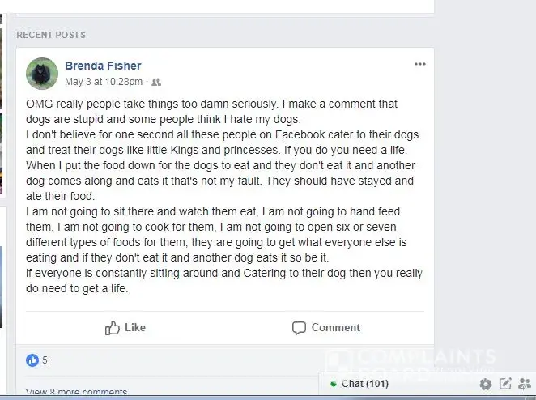Expand View 8 more comments
536x400 pixels.
76,393
